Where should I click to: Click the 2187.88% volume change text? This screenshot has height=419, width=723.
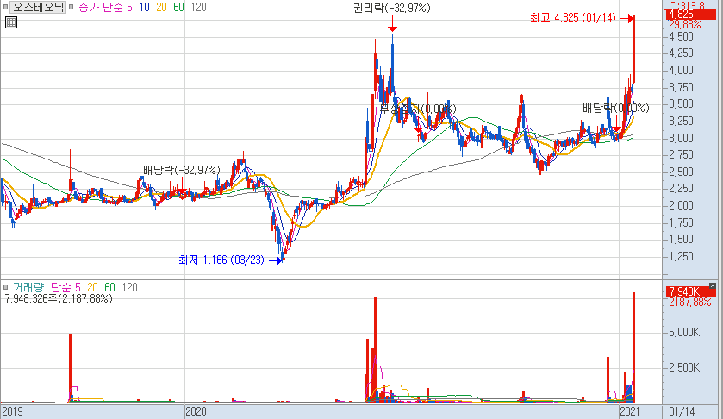[689, 303]
